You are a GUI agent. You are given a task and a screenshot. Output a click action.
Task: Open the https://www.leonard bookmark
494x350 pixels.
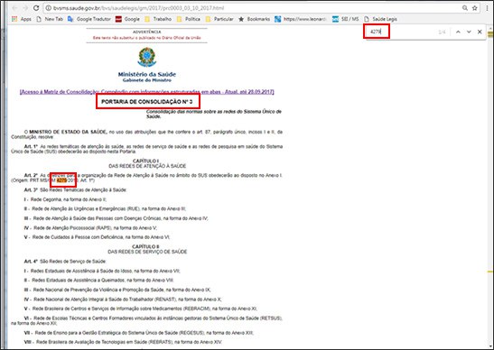point(300,19)
